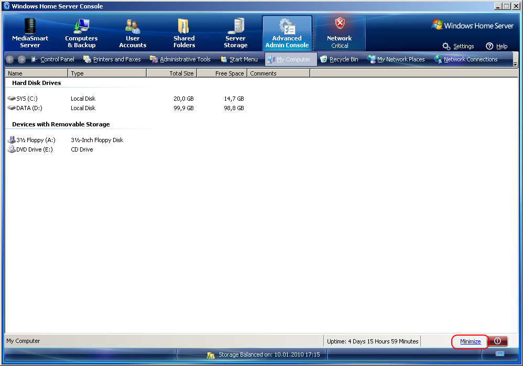The image size is (523, 366).
Task: Open the Recycle Bin toolbar link
Action: (344, 59)
